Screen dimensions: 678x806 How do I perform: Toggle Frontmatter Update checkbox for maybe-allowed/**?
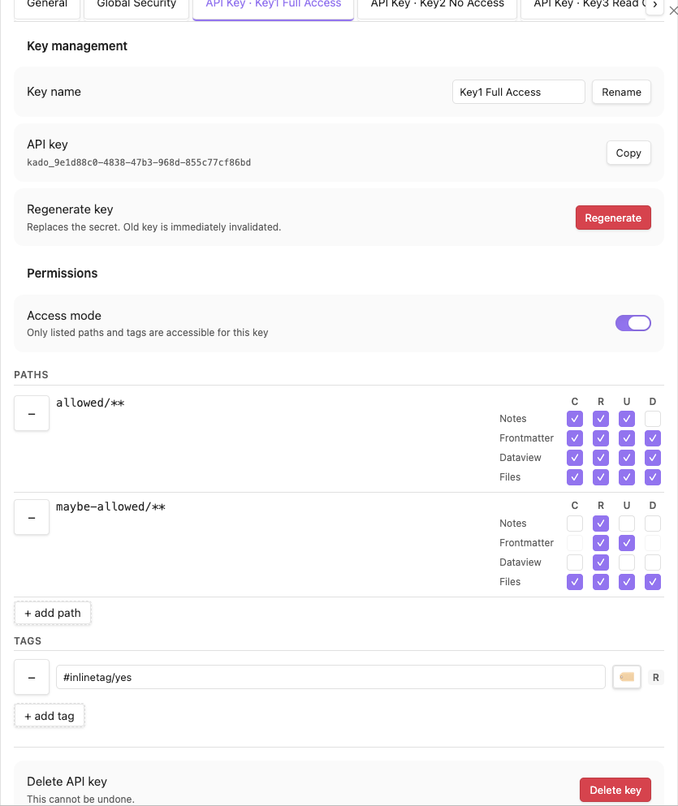[x=627, y=543]
